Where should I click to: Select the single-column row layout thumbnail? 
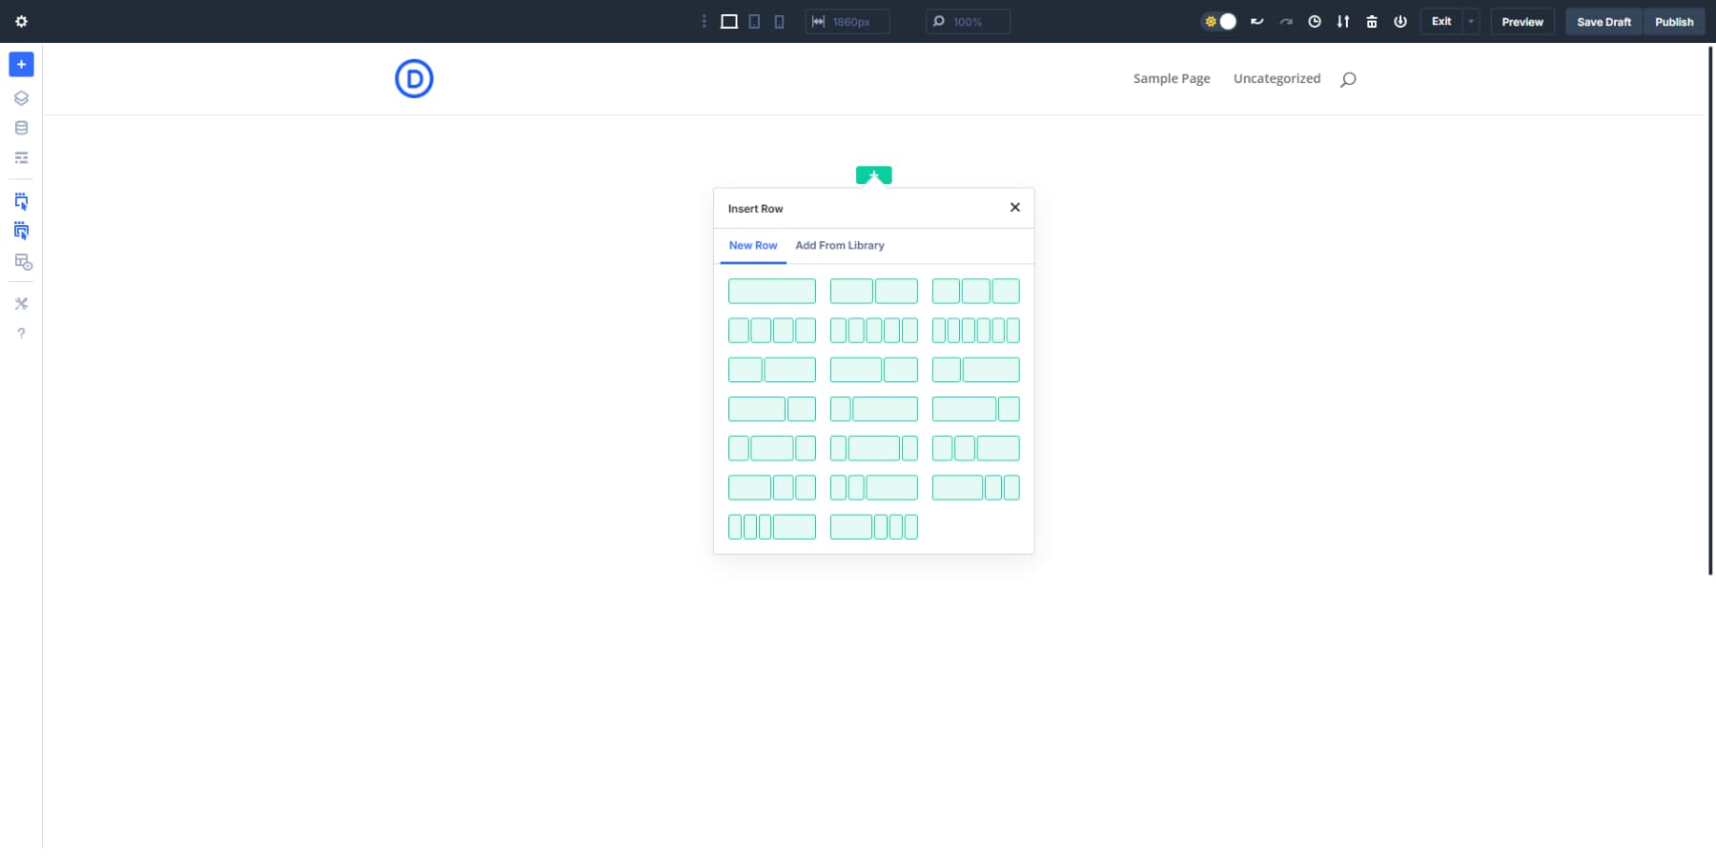click(772, 291)
